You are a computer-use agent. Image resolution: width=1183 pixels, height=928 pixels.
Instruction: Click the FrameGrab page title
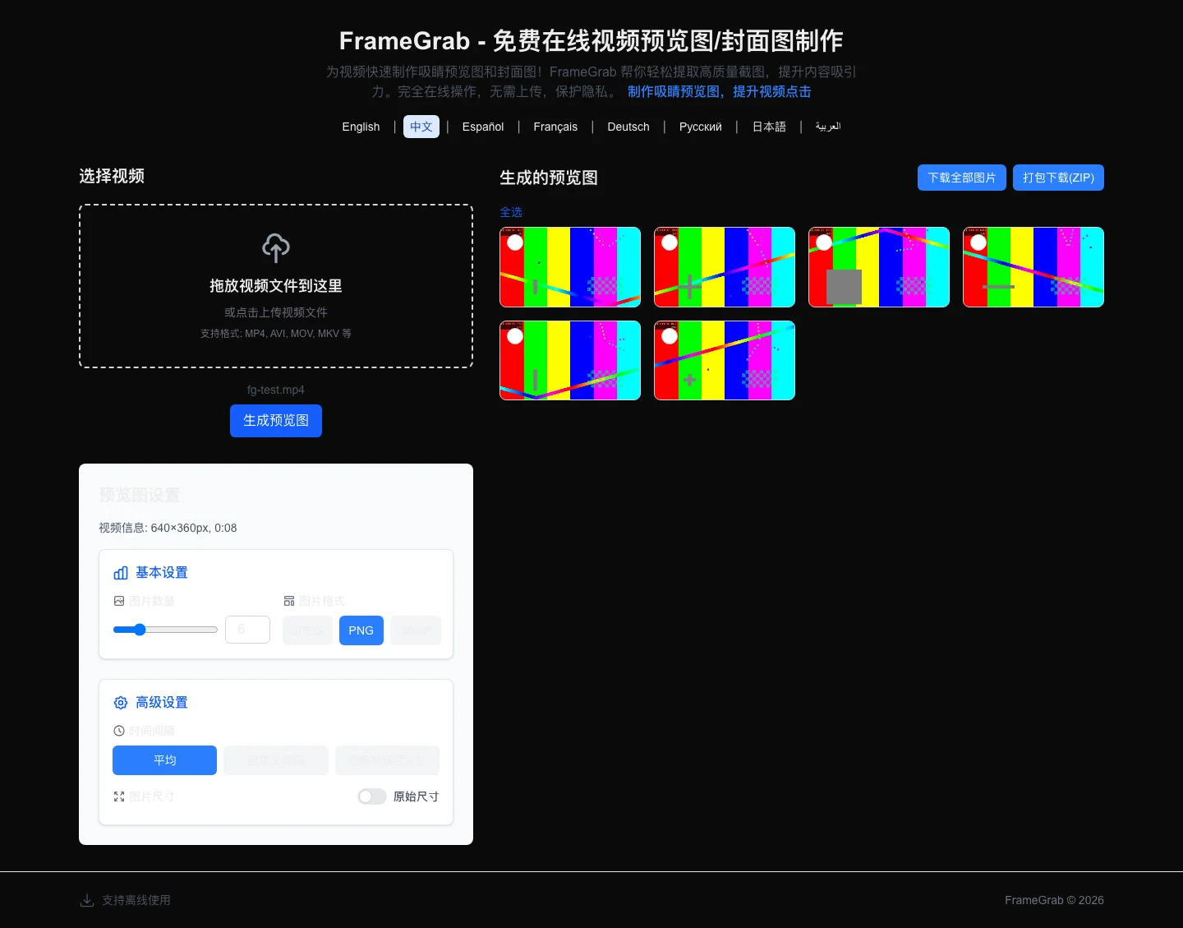pos(591,40)
